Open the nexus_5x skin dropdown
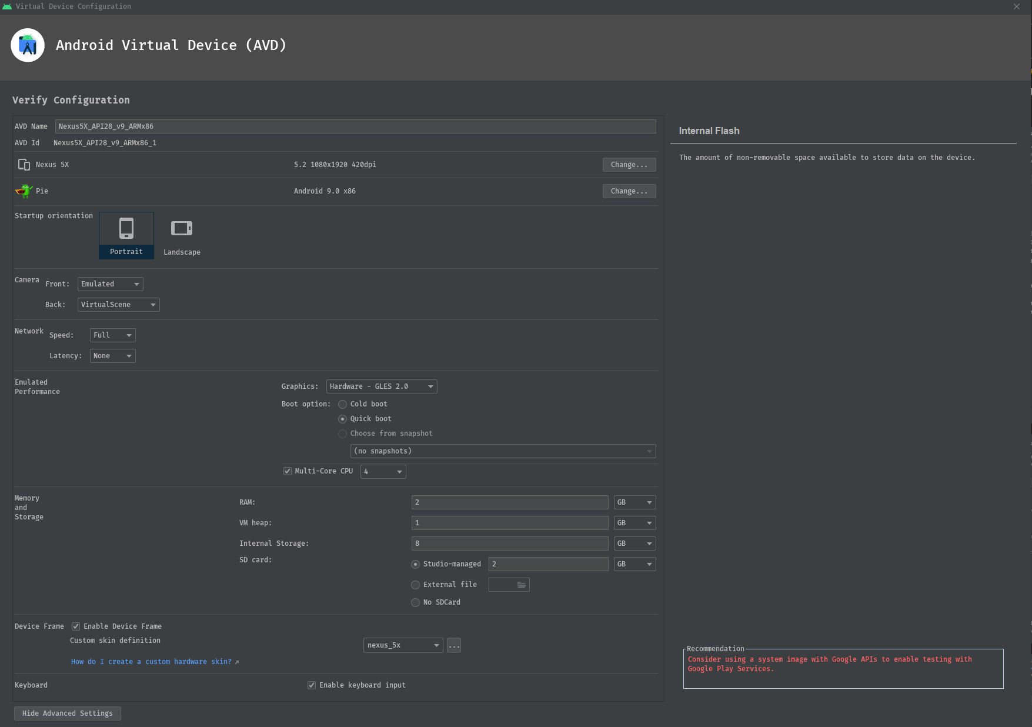Viewport: 1032px width, 727px height. (403, 645)
